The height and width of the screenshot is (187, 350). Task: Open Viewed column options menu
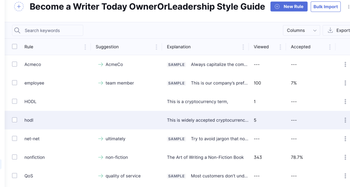point(280,47)
